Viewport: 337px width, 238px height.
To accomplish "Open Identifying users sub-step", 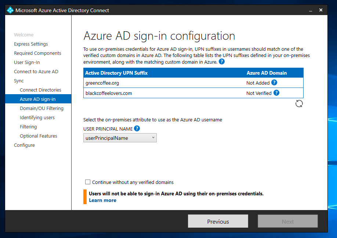I will pos(37,118).
